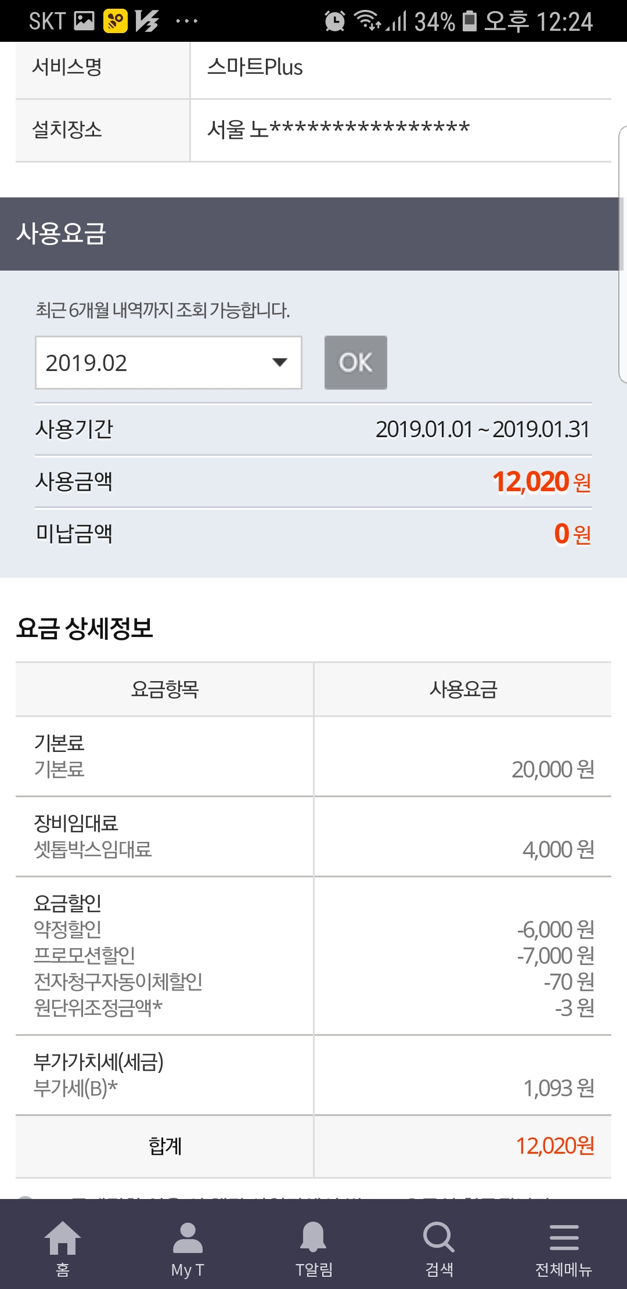Tap the 프로모션할인 discount line
Viewport: 627px width, 1289px height.
click(85, 955)
